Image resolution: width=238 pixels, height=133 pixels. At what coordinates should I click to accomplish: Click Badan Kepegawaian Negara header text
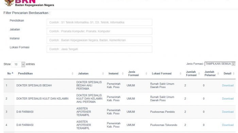(x=34, y=5)
